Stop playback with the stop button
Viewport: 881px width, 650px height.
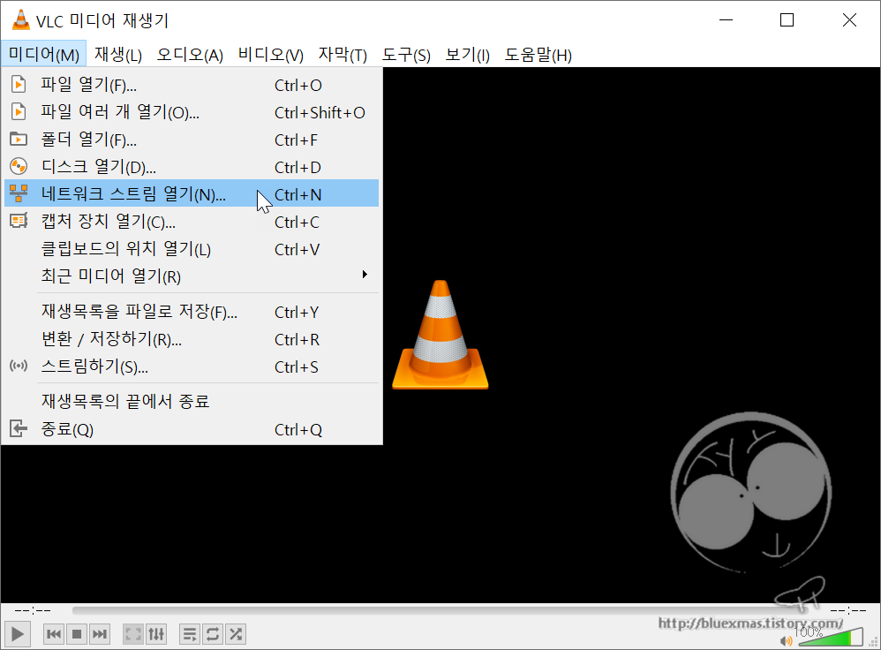(77, 634)
